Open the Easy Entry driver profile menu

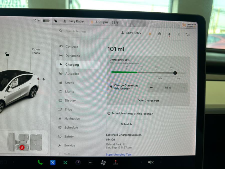tap(131, 33)
